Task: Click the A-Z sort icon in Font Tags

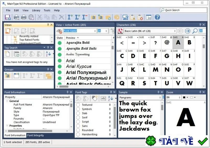Action: [111, 98]
